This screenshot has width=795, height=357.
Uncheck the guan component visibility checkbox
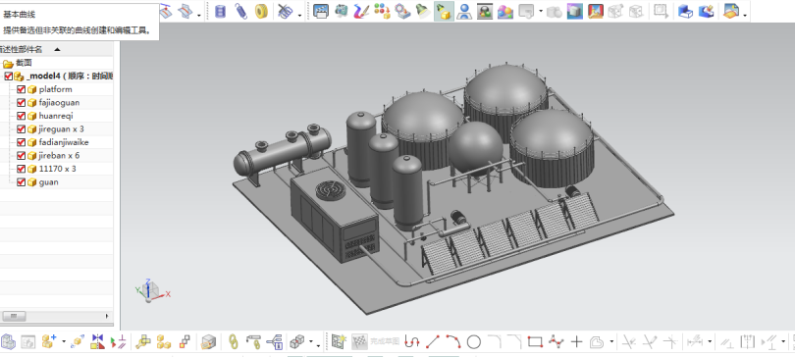pos(21,181)
